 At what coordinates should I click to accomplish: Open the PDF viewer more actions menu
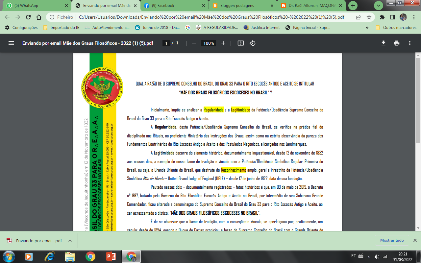click(410, 43)
